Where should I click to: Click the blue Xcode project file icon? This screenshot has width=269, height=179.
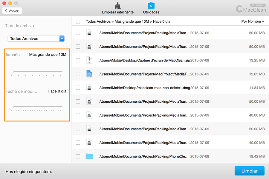click(x=89, y=74)
